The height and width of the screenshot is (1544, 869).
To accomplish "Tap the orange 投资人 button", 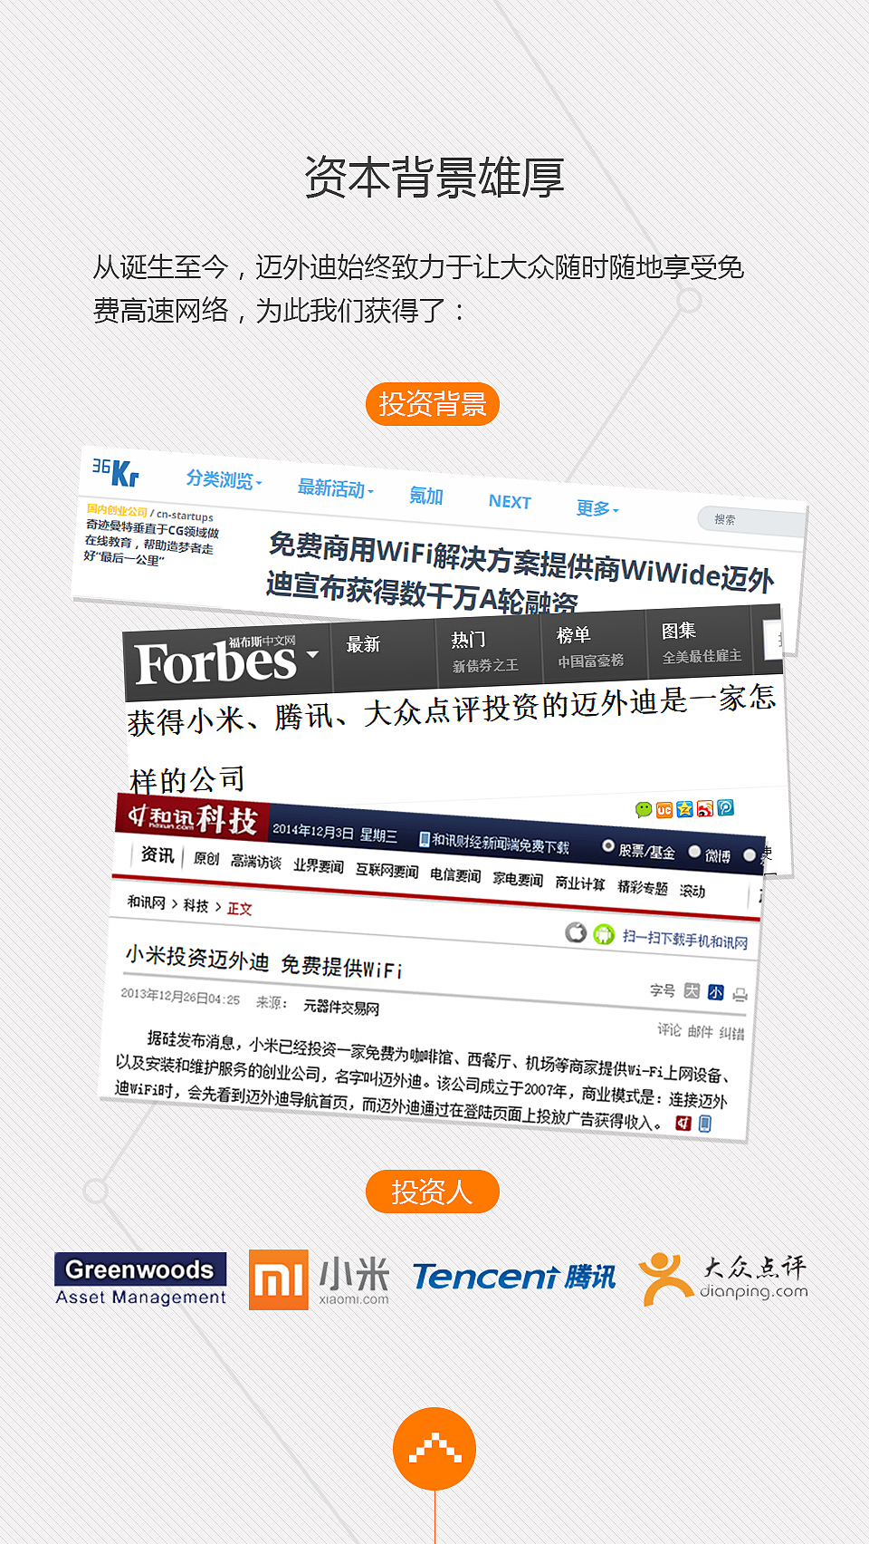I will coord(433,1192).
